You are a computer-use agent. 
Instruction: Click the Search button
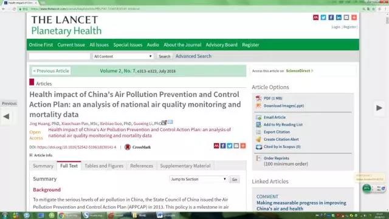165,56
